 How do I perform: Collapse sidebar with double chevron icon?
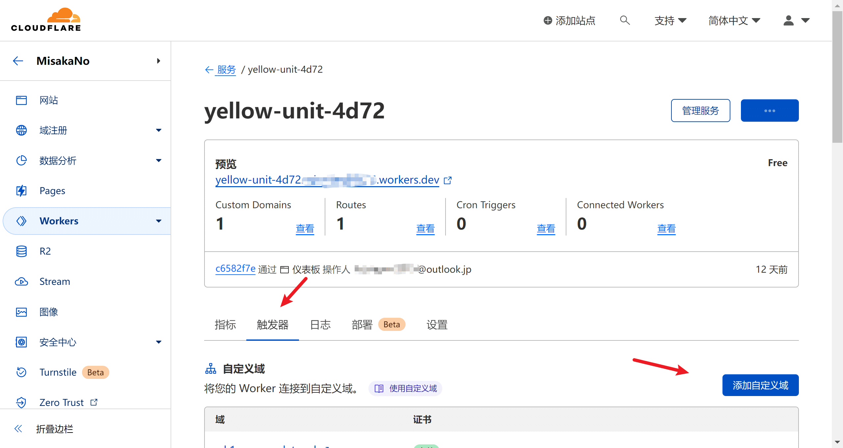(18, 429)
